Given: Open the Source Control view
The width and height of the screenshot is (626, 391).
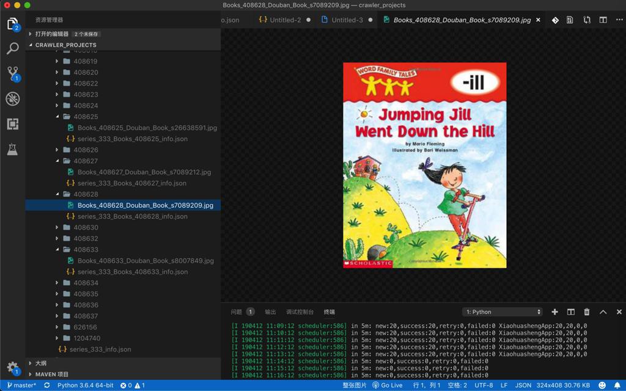Looking at the screenshot, I should 13,74.
